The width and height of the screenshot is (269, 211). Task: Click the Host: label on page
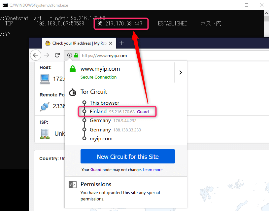point(46,67)
